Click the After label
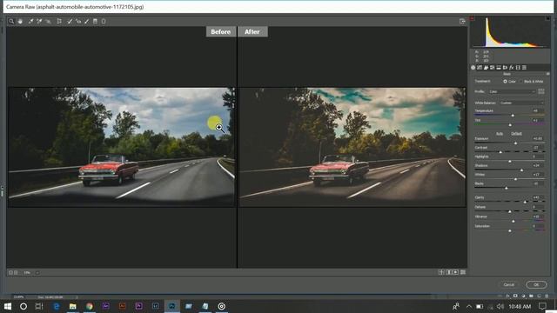 (252, 31)
